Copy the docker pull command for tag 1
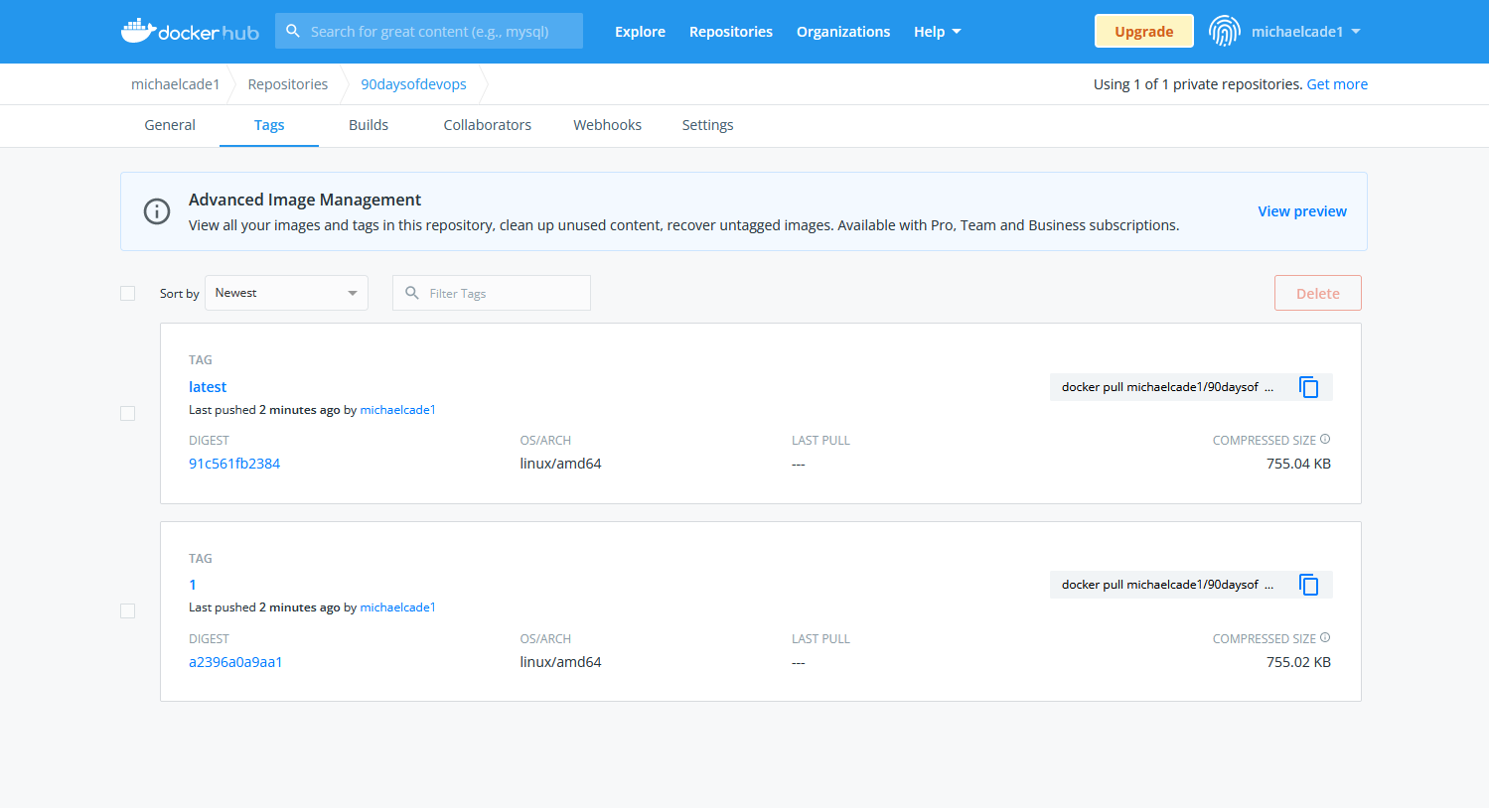Viewport: 1489px width, 808px height. [x=1308, y=585]
